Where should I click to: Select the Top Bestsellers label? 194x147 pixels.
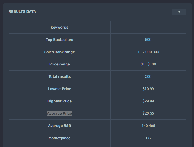click(x=59, y=40)
